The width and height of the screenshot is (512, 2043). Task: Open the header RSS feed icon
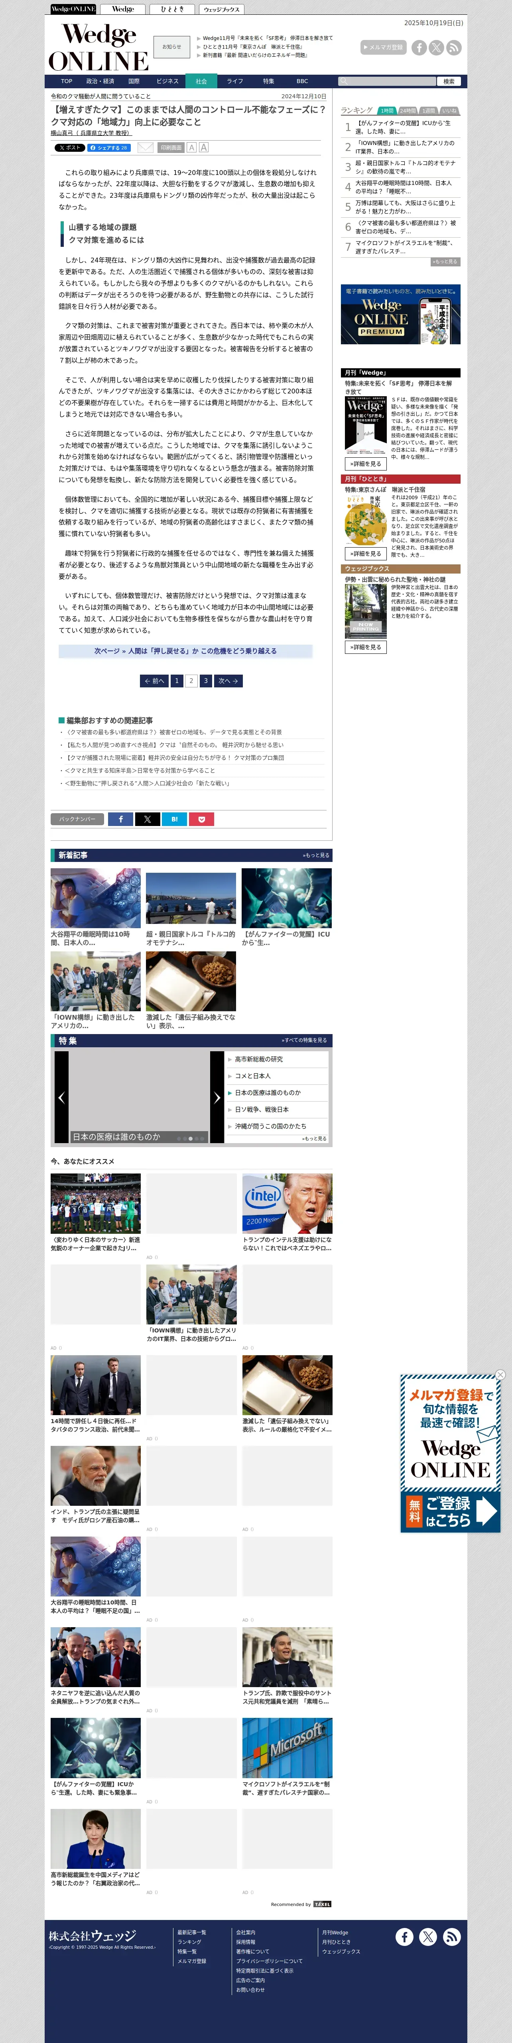(x=453, y=48)
